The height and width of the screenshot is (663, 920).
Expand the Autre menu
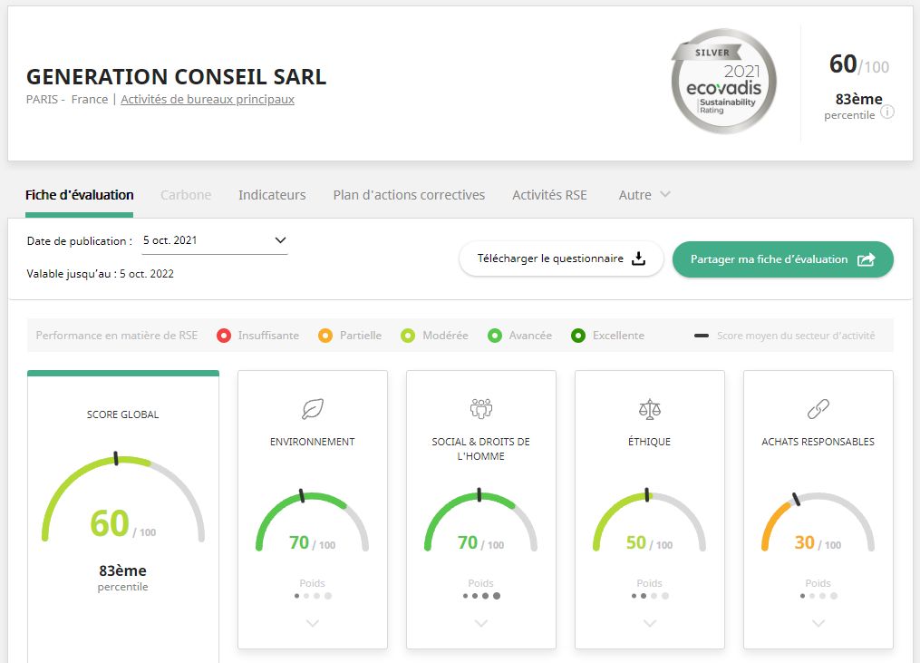click(644, 195)
